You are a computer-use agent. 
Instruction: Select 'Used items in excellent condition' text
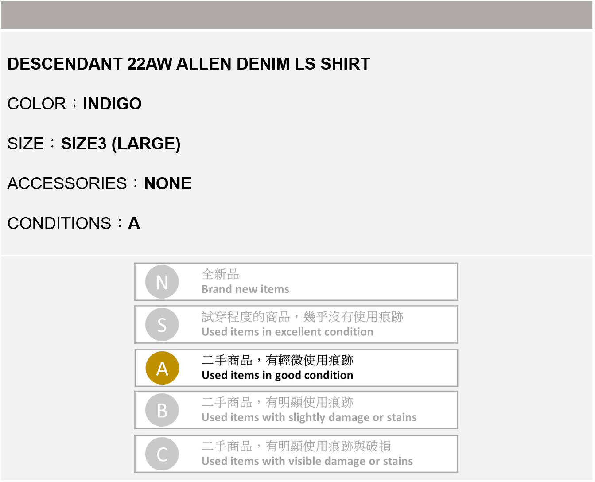tap(287, 332)
